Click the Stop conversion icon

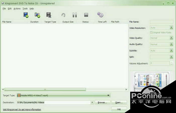86,15
